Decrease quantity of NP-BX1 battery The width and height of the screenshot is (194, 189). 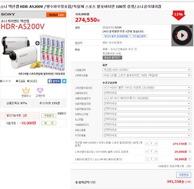click(x=147, y=159)
